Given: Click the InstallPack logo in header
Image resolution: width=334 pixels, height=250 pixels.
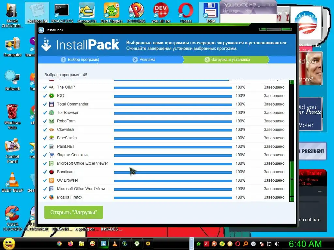Looking at the screenshot, I should point(81,45).
